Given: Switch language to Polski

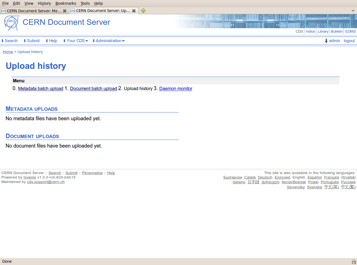Looking at the screenshot, I should point(313,182).
